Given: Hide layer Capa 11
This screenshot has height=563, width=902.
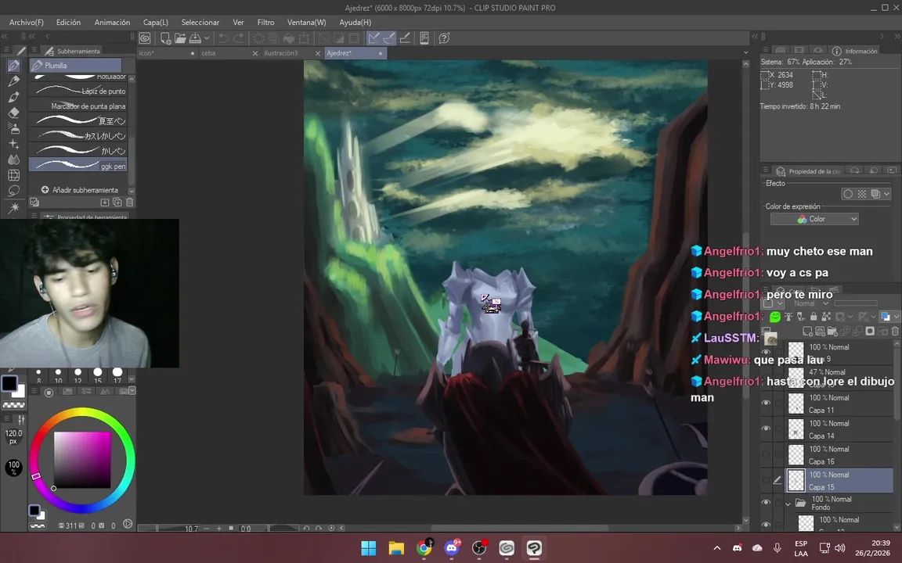Looking at the screenshot, I should click(766, 403).
